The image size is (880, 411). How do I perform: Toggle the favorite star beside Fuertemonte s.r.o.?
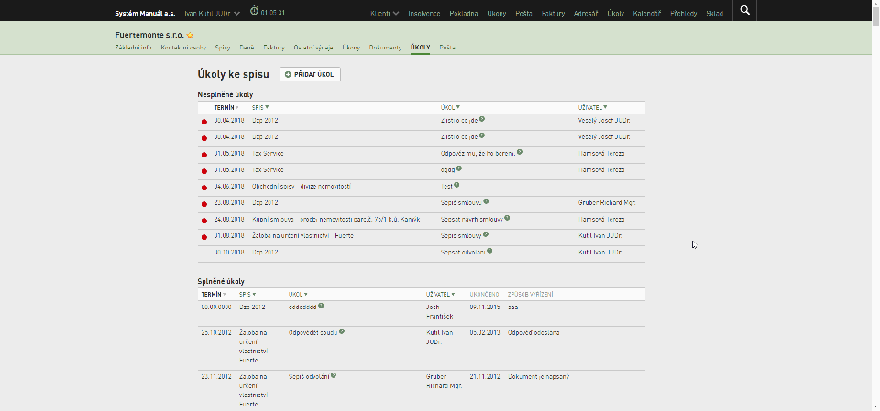click(x=191, y=36)
